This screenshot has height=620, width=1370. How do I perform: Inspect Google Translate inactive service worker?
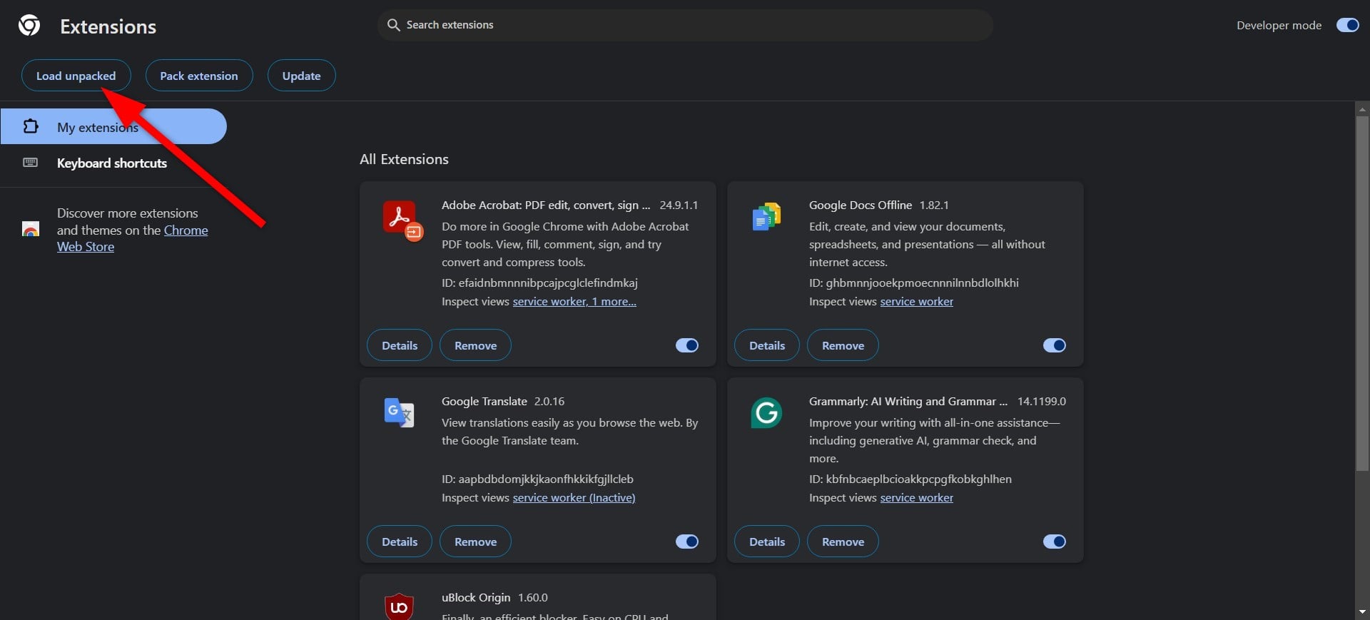pyautogui.click(x=574, y=498)
